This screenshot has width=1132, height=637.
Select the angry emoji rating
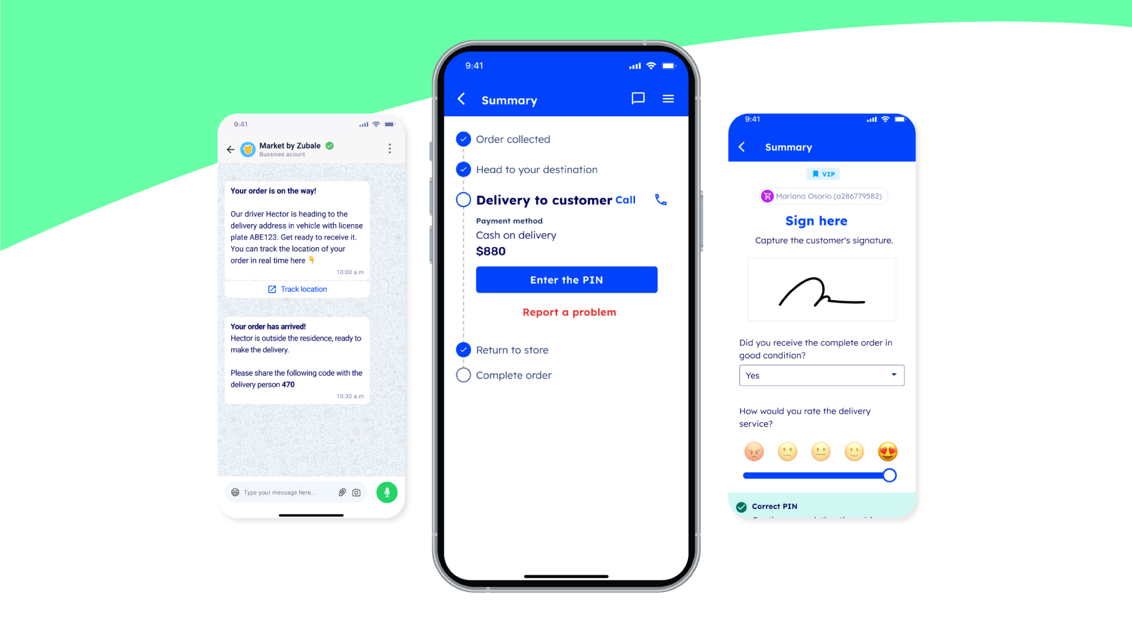[x=753, y=451]
